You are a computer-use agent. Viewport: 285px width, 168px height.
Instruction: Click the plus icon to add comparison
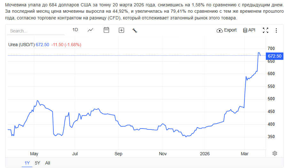pos(121,30)
